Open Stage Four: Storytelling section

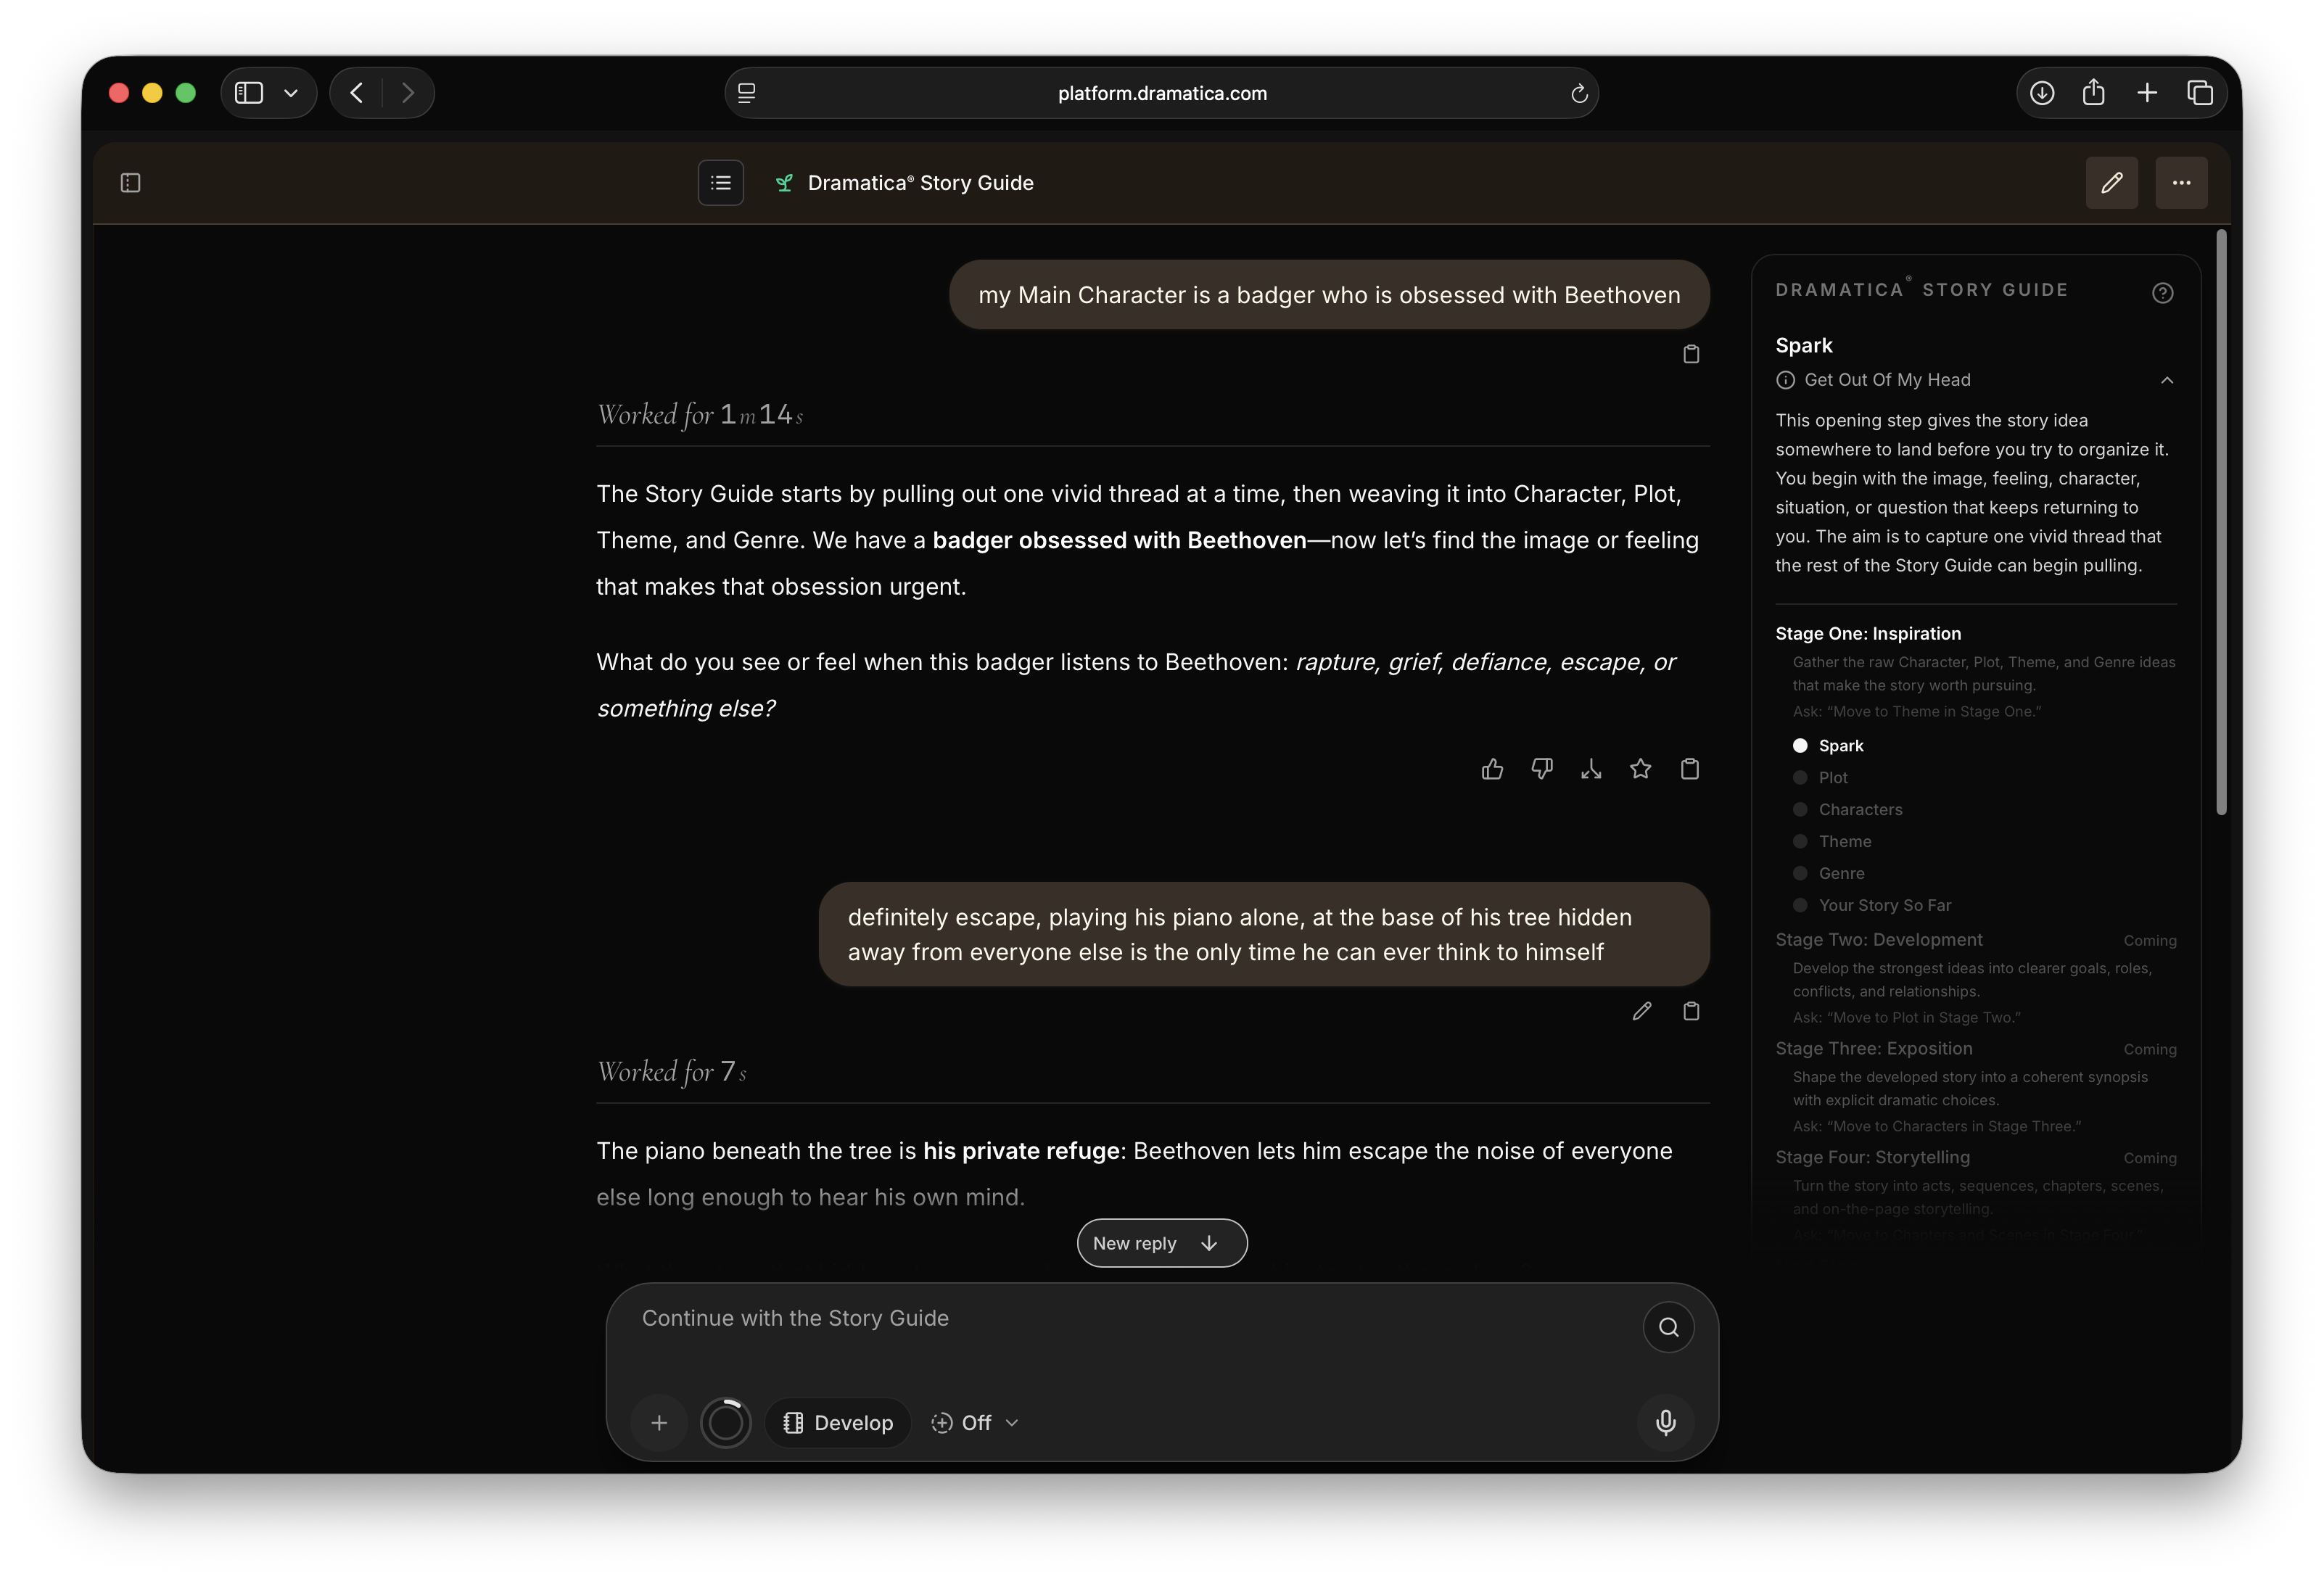pos(1872,1158)
